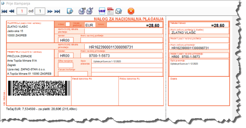Go to previous page in preview
This screenshot has width=246, height=128.
pyautogui.click(x=12, y=11)
